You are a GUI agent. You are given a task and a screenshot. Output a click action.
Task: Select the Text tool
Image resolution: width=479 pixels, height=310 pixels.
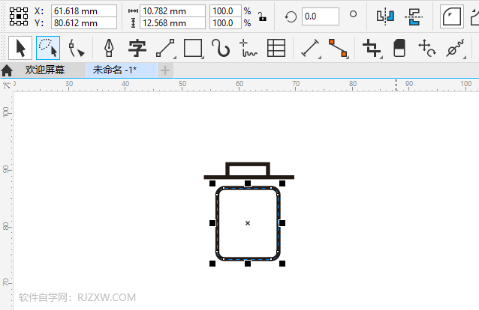tap(137, 48)
